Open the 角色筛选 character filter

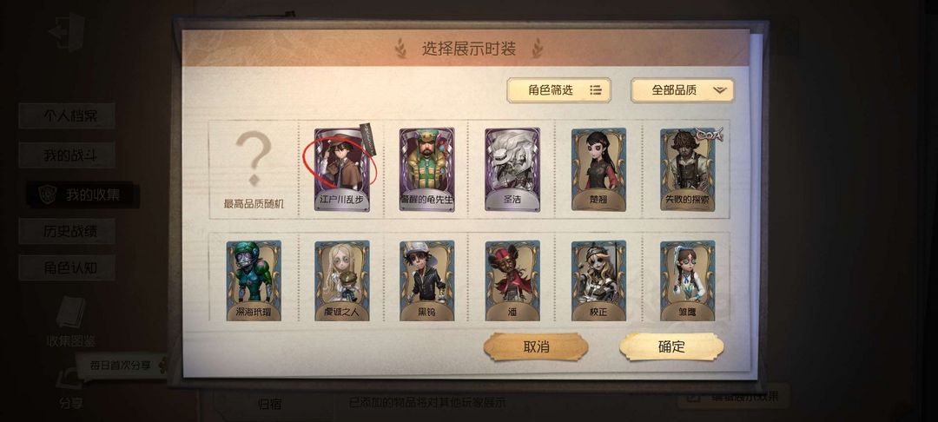[x=558, y=90]
